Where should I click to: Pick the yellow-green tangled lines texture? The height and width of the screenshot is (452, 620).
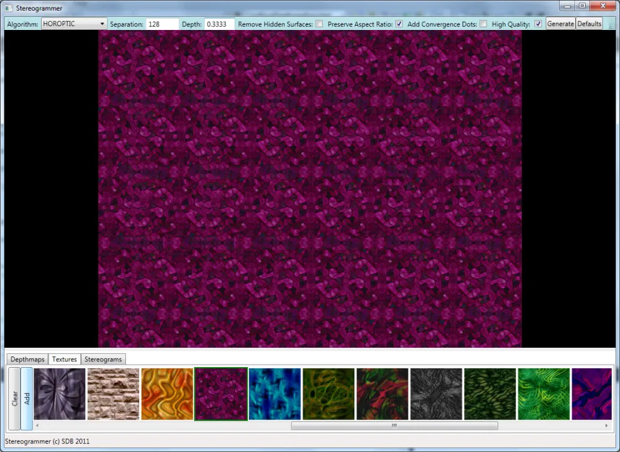click(x=329, y=394)
